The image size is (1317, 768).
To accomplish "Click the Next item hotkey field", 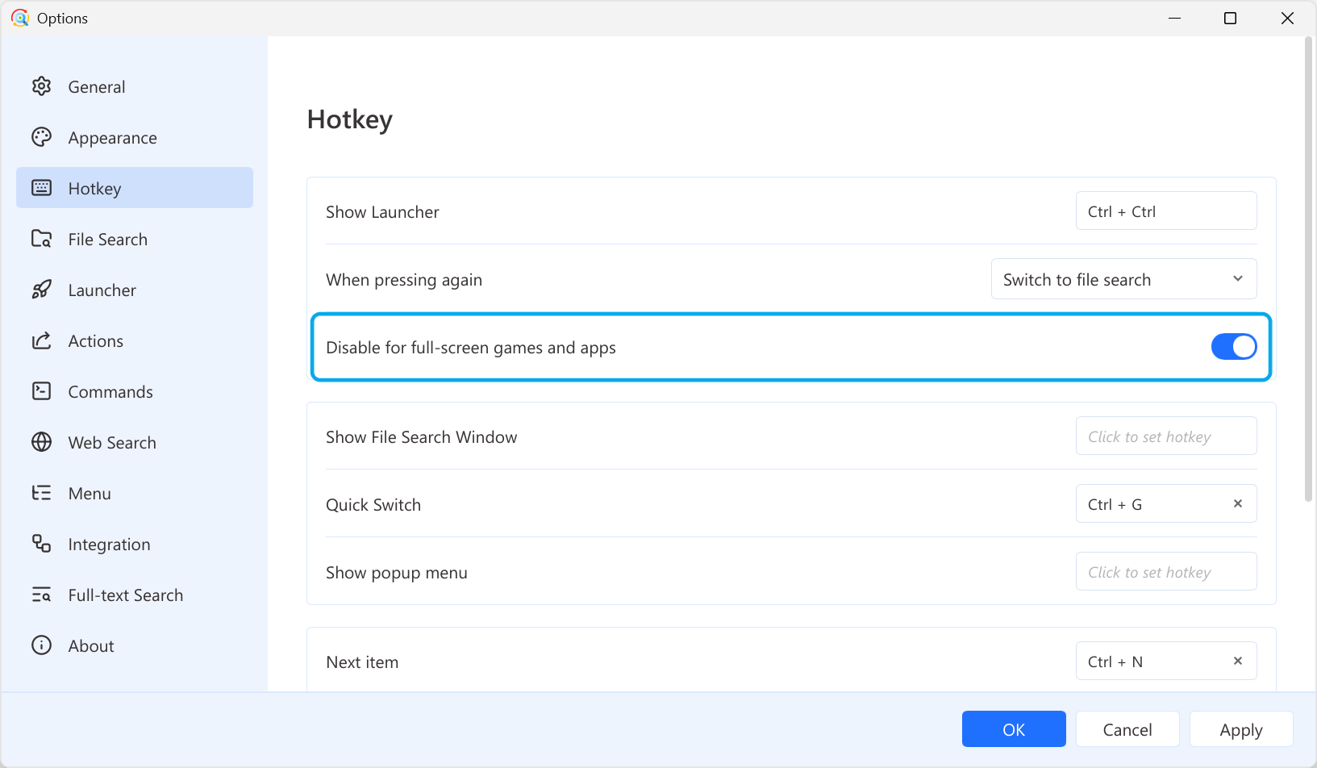I will point(1166,661).
